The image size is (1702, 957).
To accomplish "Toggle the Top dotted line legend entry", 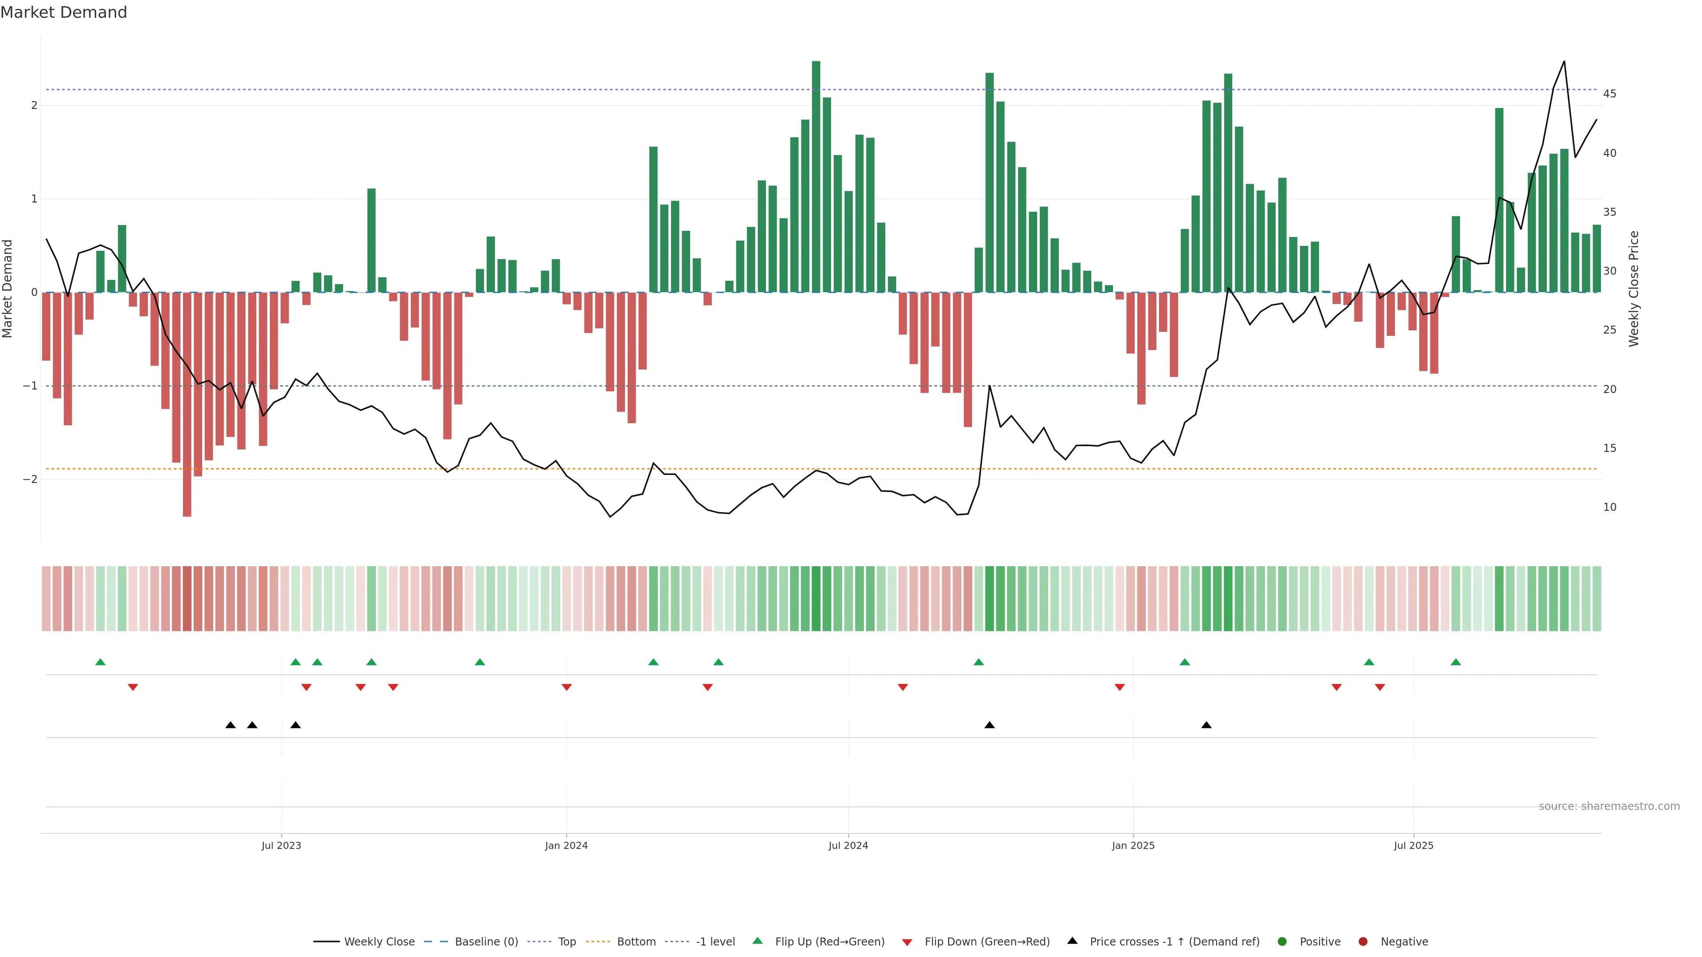I will coord(566,941).
